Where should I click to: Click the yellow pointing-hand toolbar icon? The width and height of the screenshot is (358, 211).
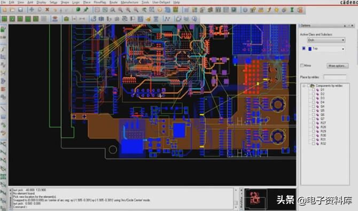tap(148, 19)
